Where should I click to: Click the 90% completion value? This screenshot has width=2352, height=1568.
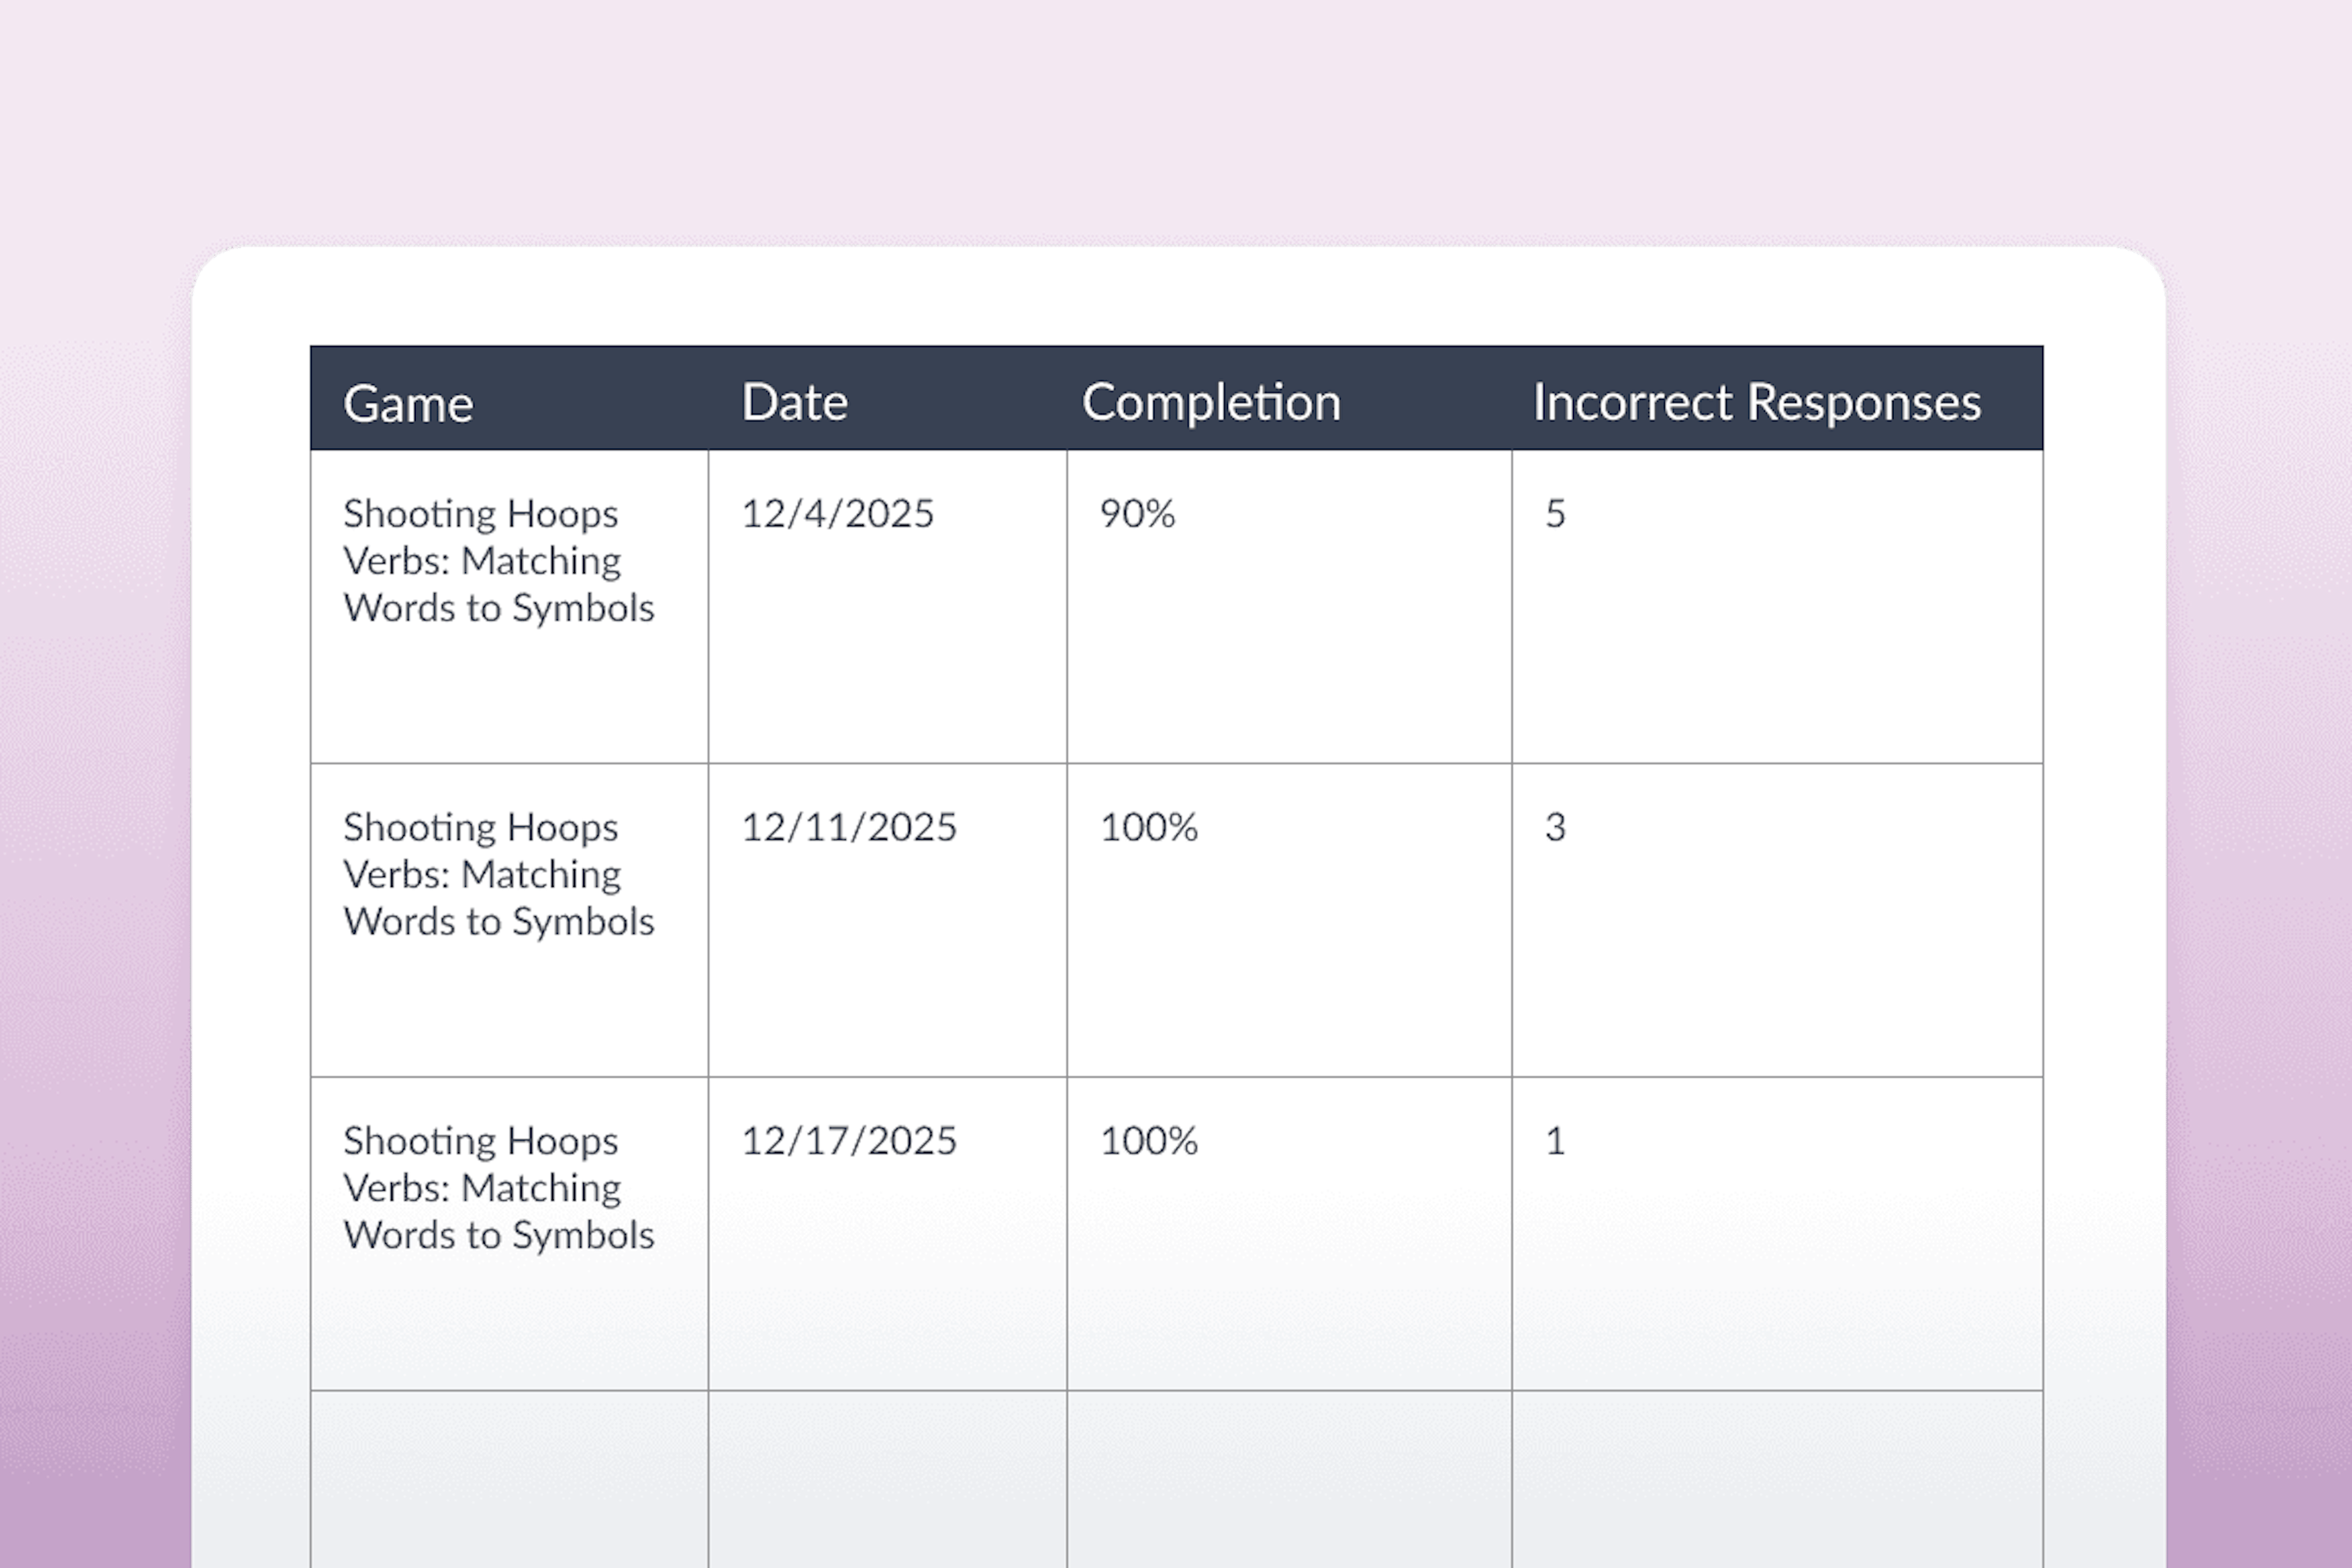(1137, 514)
